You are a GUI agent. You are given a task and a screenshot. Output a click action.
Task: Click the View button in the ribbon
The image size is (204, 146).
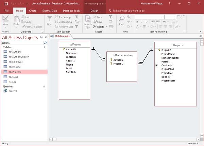click(x=5, y=21)
